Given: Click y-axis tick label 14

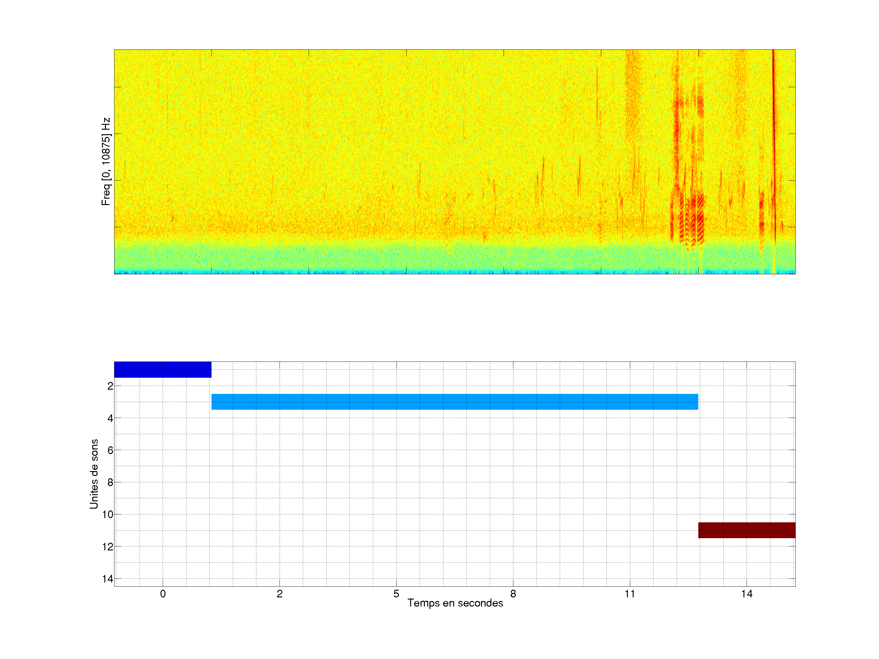Looking at the screenshot, I should pyautogui.click(x=108, y=579).
